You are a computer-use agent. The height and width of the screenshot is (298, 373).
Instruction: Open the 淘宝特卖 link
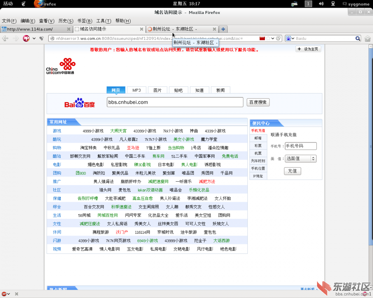pyautogui.click(x=89, y=148)
